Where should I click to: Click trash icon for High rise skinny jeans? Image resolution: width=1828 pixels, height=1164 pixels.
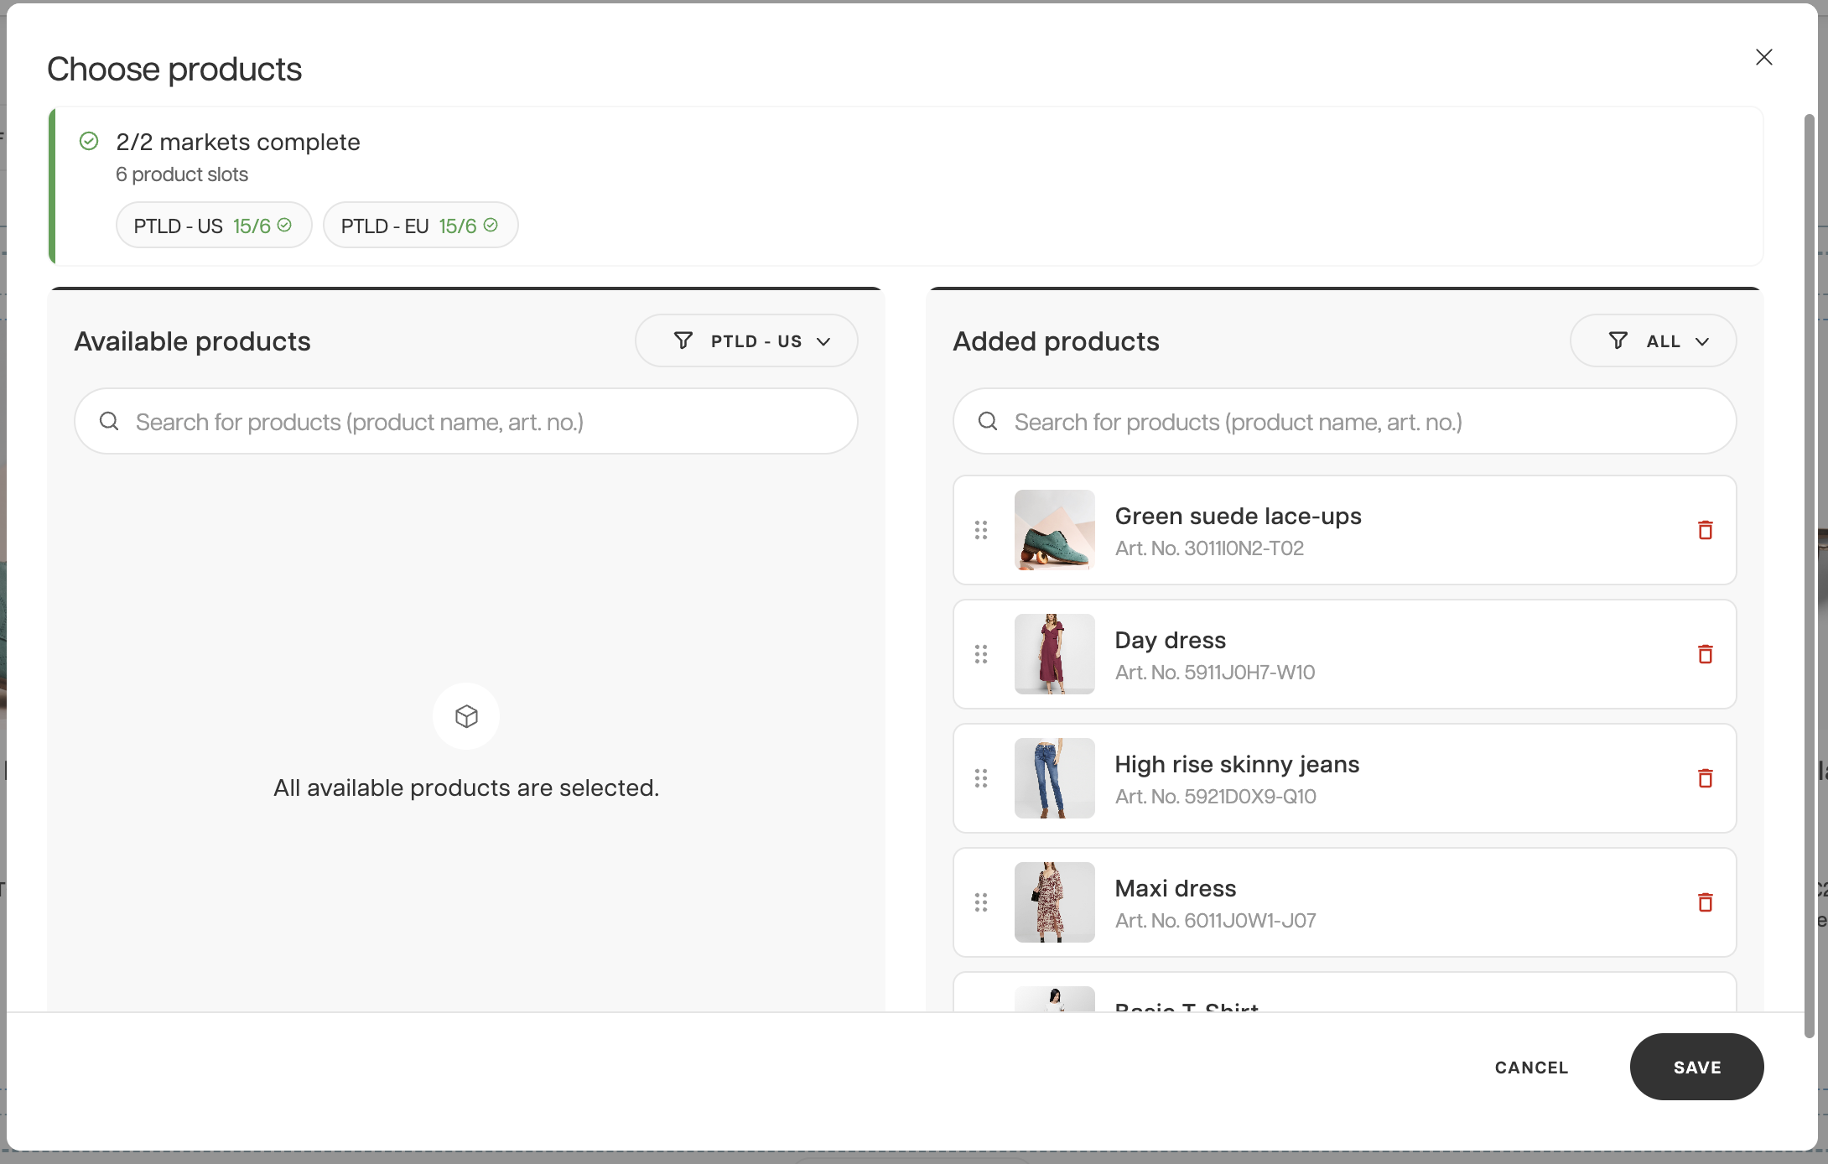click(x=1705, y=778)
